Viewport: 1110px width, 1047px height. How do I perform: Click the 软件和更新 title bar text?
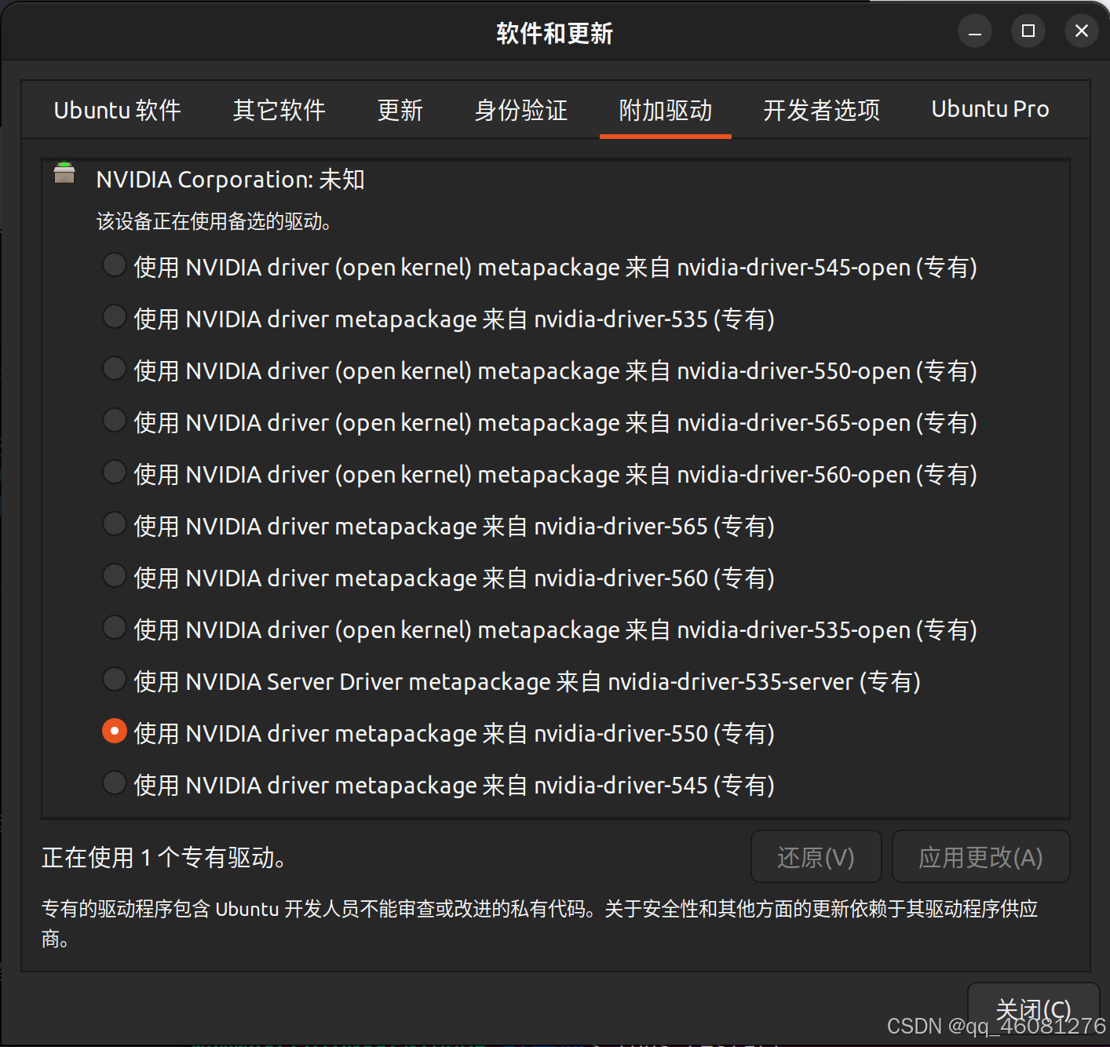pyautogui.click(x=554, y=33)
